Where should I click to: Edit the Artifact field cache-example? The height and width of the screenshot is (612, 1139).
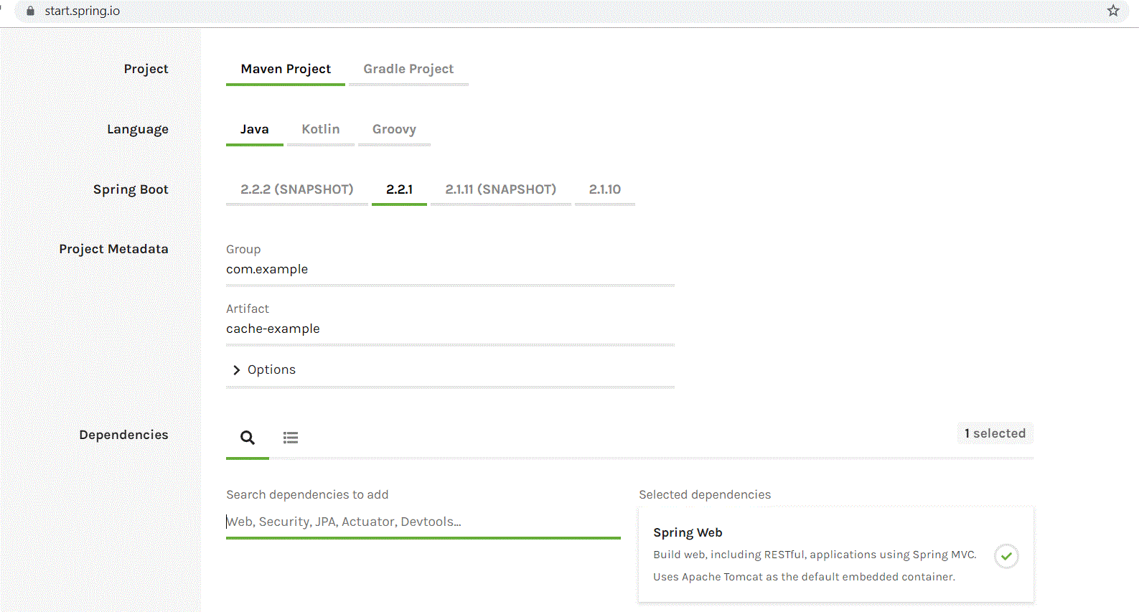[x=450, y=329]
